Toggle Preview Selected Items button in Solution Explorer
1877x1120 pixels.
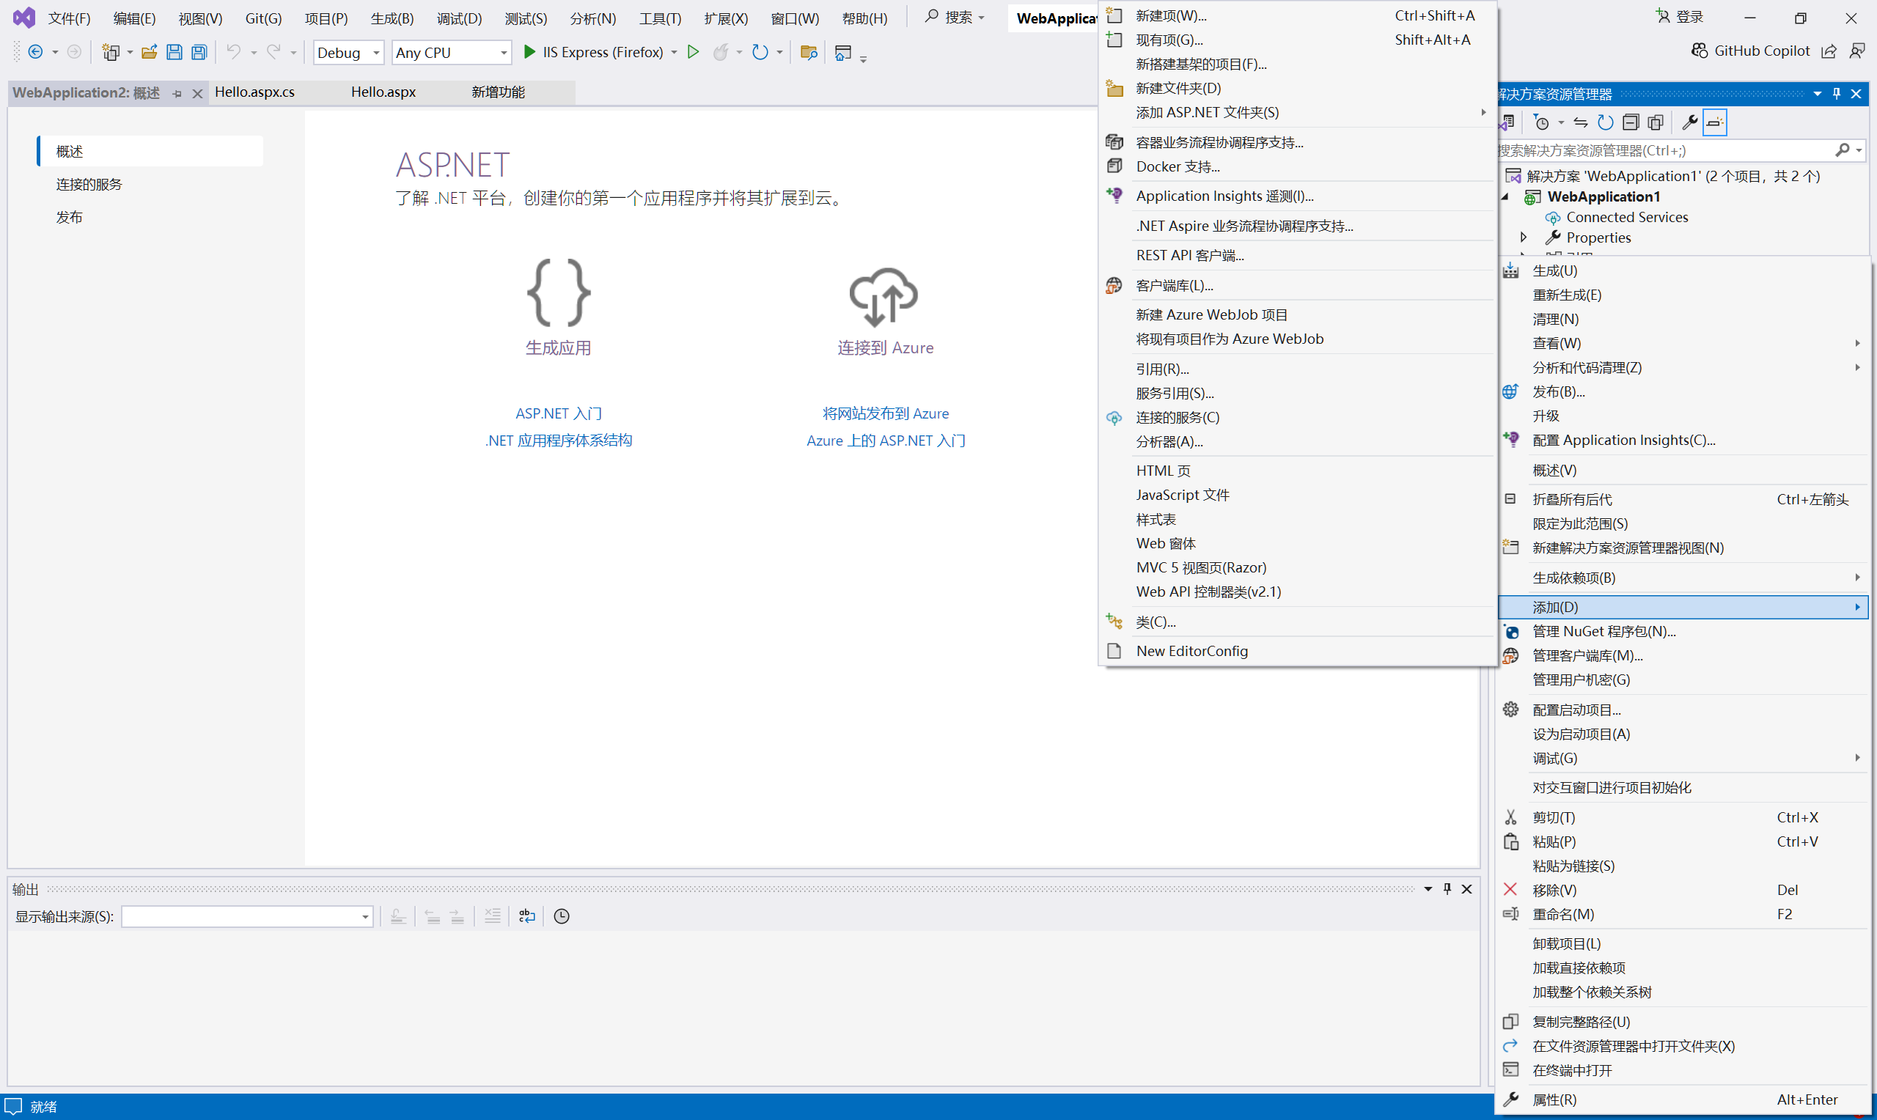1715,122
